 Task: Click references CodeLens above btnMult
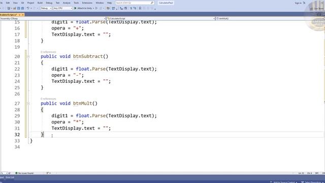(48, 99)
